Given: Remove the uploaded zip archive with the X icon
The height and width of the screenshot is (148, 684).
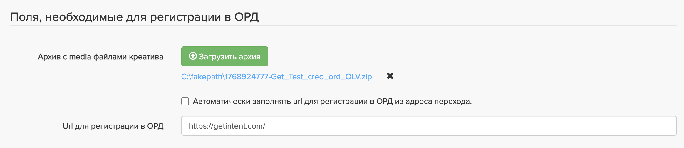Looking at the screenshot, I should tap(390, 76).
